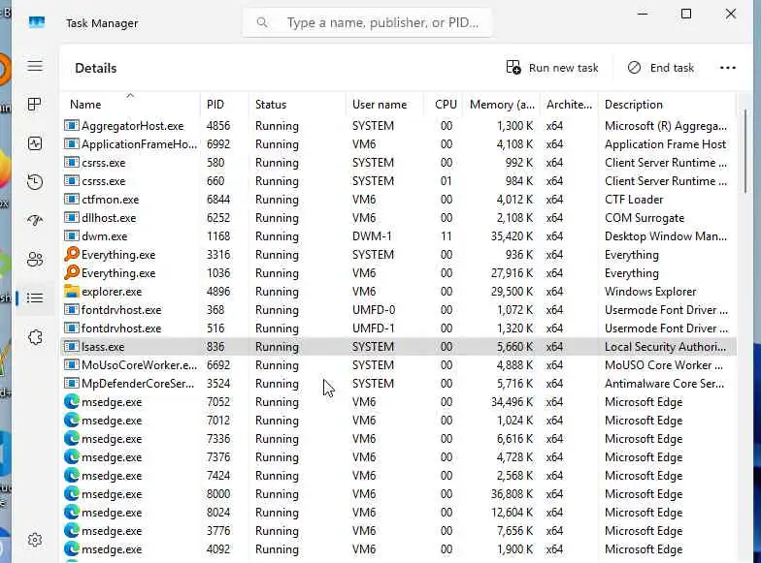Click the lsass.exe process icon
761x563 pixels.
(72, 347)
